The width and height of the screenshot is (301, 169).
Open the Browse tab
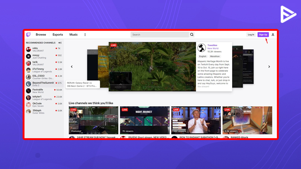(x=41, y=35)
